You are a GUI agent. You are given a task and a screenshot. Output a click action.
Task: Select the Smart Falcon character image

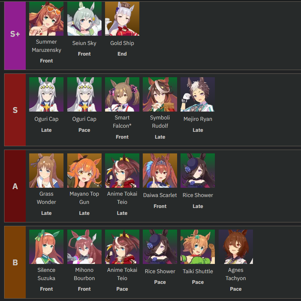[122, 94]
